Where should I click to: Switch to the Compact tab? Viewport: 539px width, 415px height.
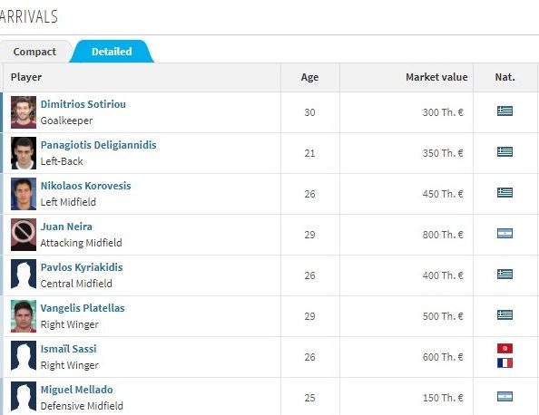(34, 52)
